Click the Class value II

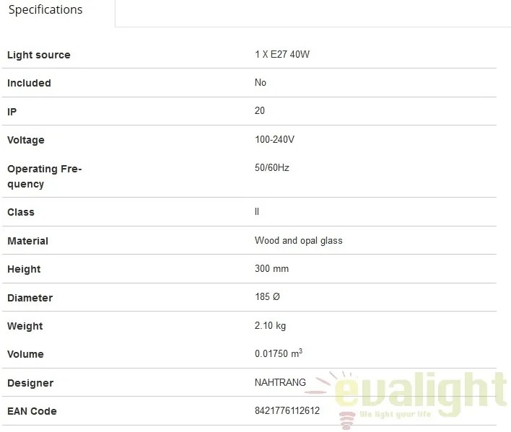(x=257, y=211)
